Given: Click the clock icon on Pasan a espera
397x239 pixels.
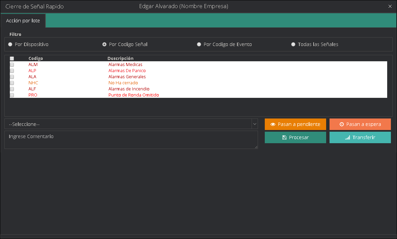Looking at the screenshot, I should pos(342,124).
